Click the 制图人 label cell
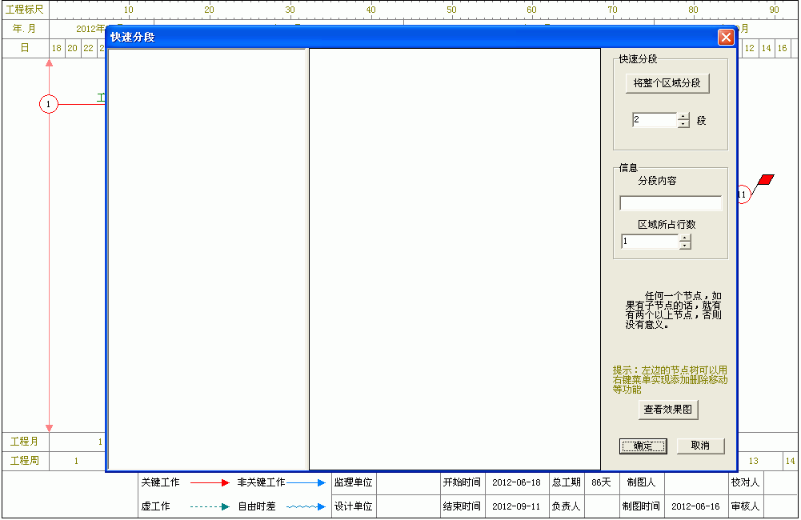This screenshot has width=801, height=520. [x=641, y=482]
